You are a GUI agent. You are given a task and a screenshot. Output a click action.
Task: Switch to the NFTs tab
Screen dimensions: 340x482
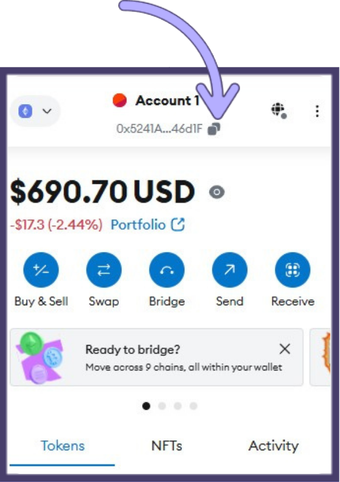pyautogui.click(x=167, y=446)
